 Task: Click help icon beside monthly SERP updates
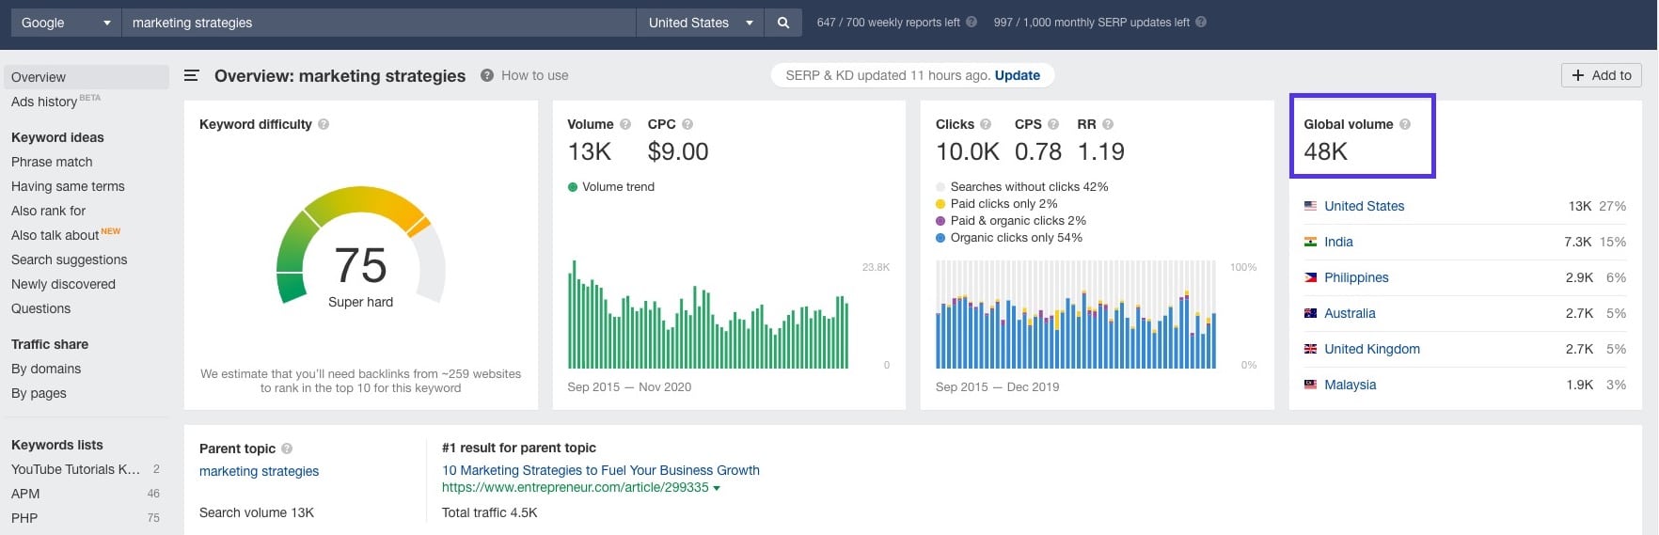[x=1201, y=23]
